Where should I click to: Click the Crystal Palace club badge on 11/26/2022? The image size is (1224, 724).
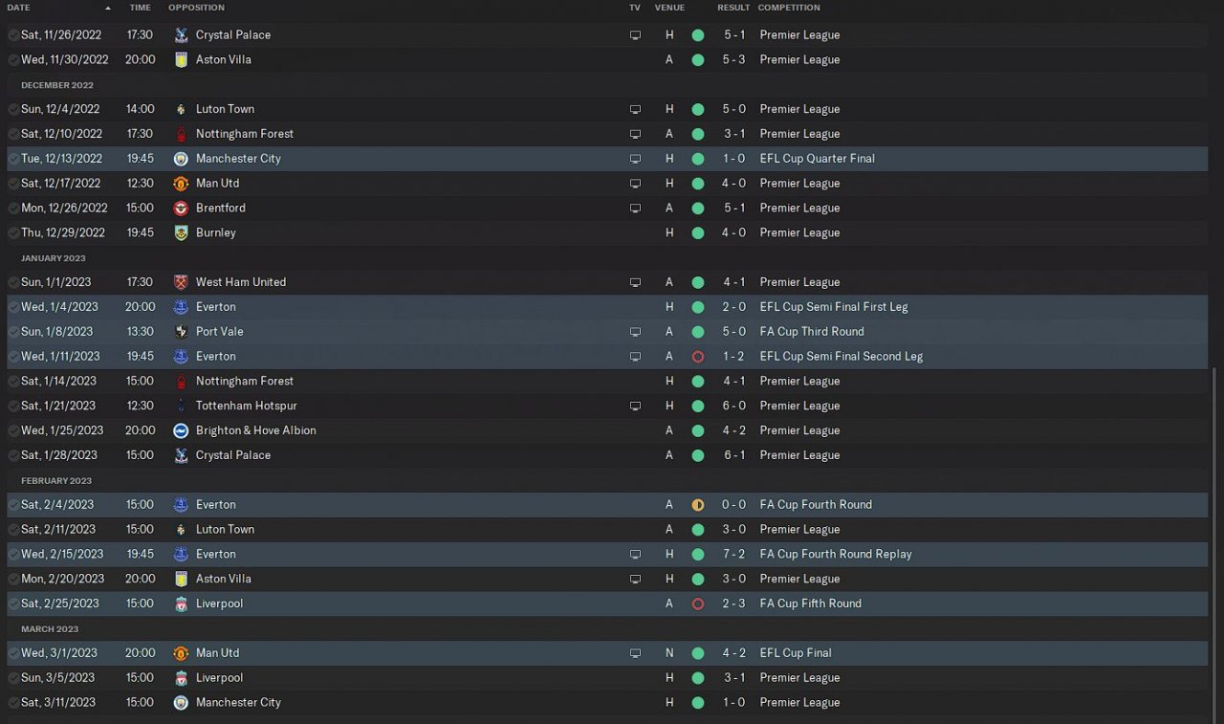(x=181, y=34)
